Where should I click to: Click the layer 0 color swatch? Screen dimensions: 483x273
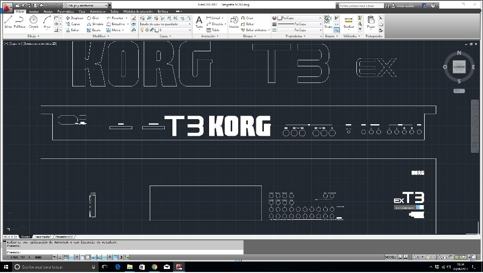click(156, 30)
